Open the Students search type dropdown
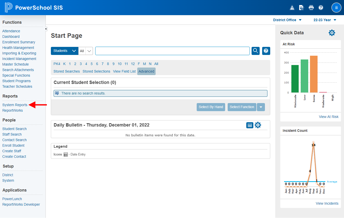The height and width of the screenshot is (218, 344). click(64, 51)
